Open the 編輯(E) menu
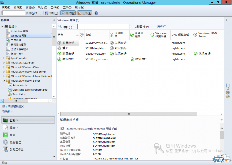 (18, 8)
